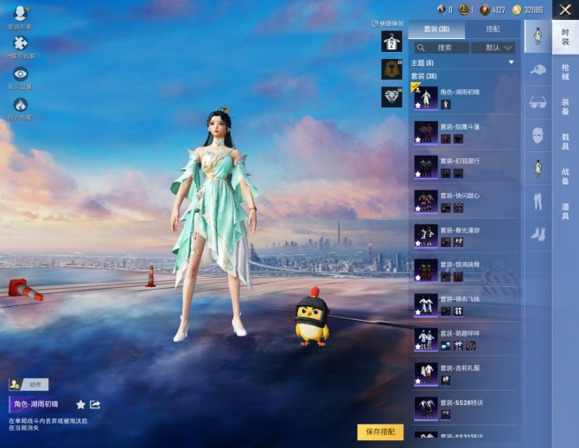Image resolution: width=579 pixels, height=448 pixels.
Task: Close the wardrobe with the X button
Action: [565, 10]
